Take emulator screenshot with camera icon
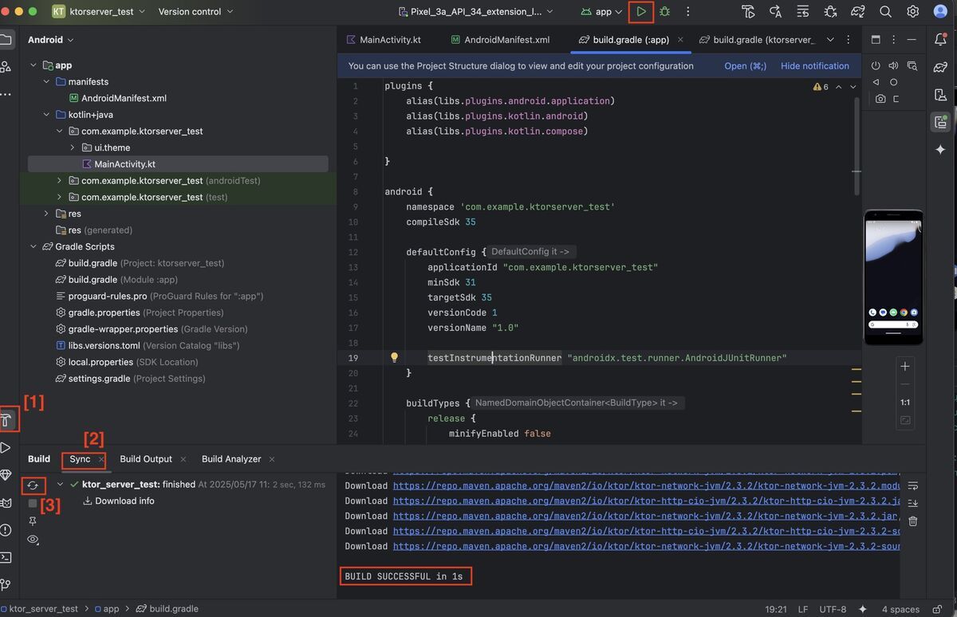Viewport: 957px width, 617px height. tap(880, 99)
